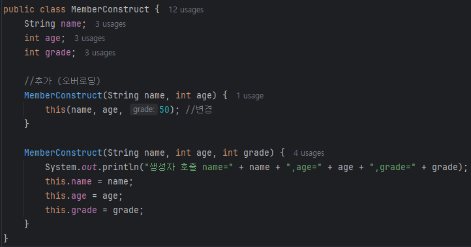Open the '4 usages' hint on three-argument constructor

[x=309, y=153]
